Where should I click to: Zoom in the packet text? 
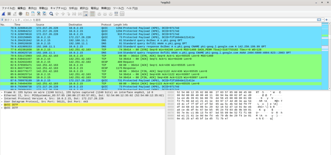[99, 14]
